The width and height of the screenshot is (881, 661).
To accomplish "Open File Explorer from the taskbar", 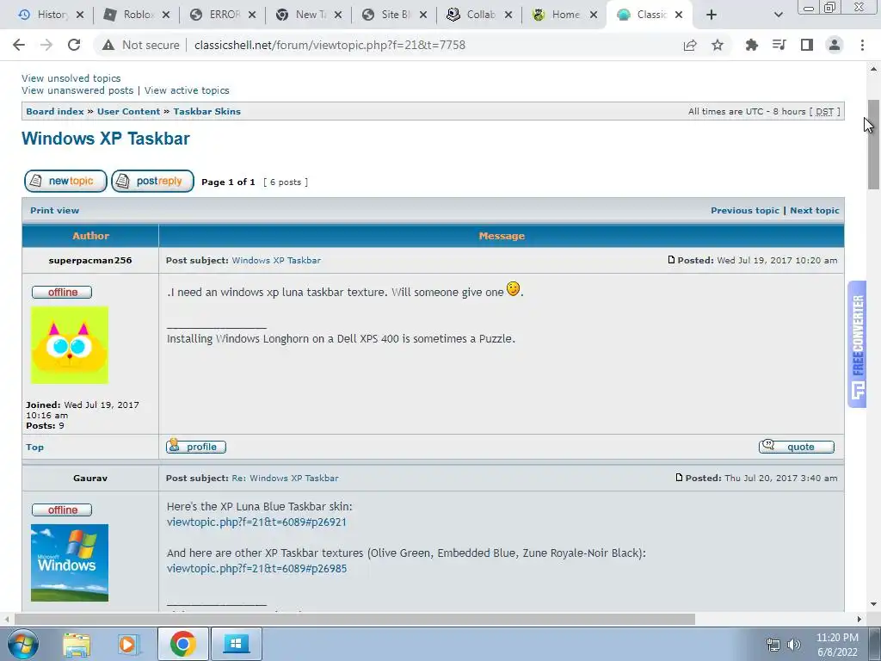I will click(x=77, y=644).
